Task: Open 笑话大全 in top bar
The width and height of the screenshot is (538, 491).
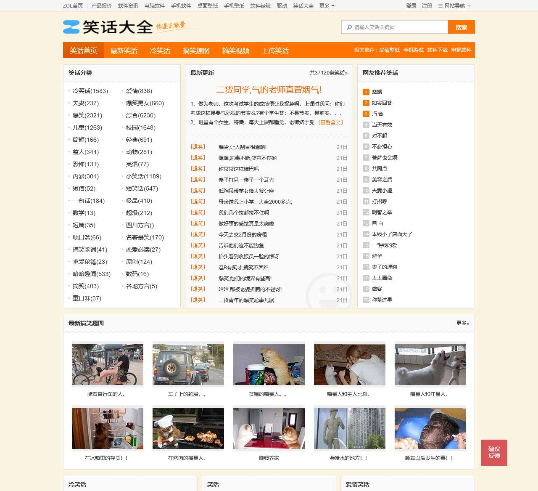Action: point(303,6)
